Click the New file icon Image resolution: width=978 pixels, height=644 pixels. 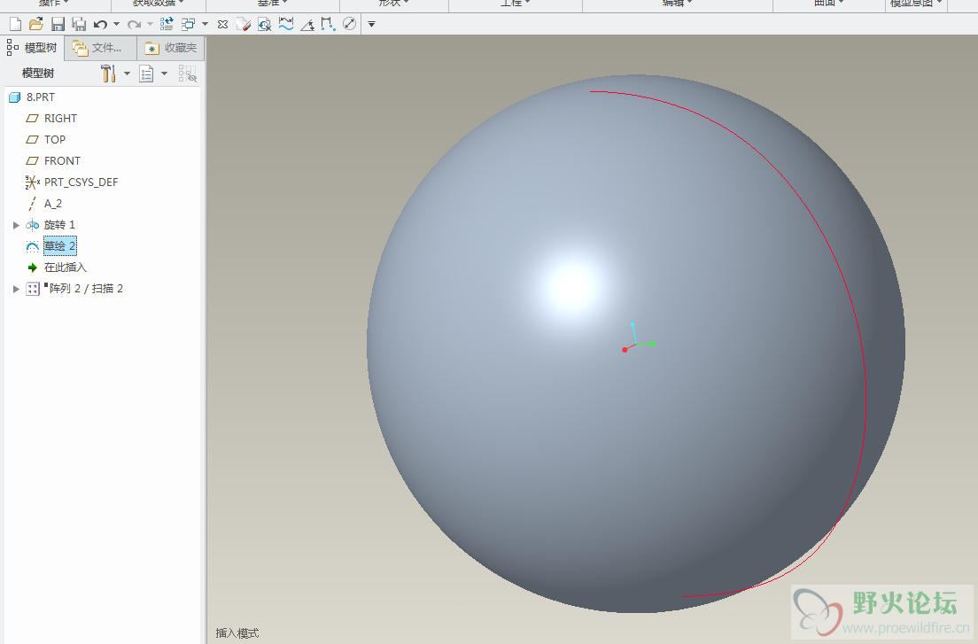click(14, 24)
